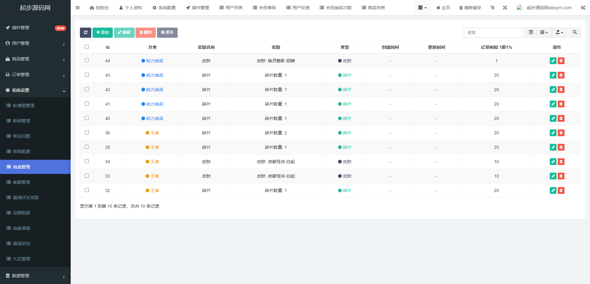Open the 会员等级 tab in top navigation
590x284 pixels.
pos(264,8)
